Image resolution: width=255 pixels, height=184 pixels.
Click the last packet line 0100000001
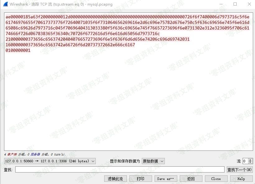18,50
